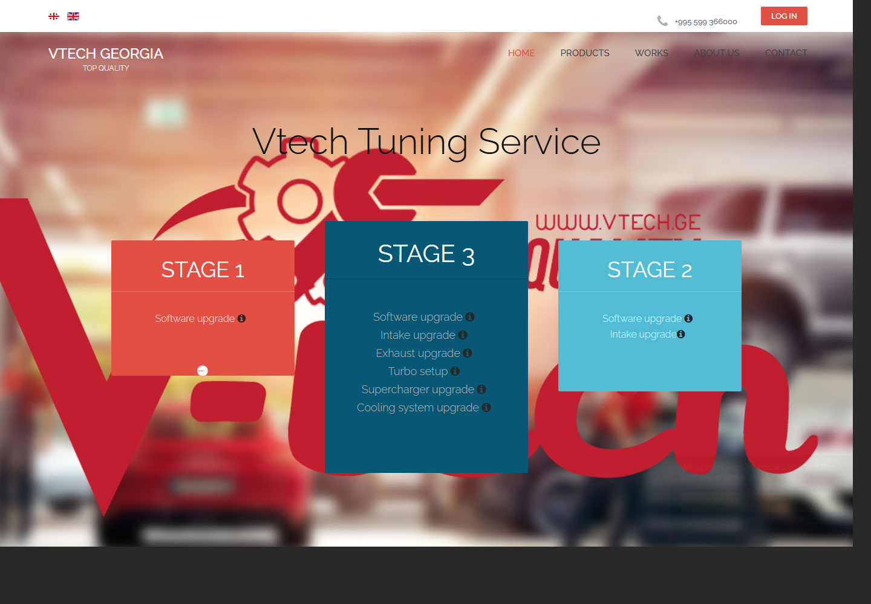Image resolution: width=871 pixels, height=604 pixels.
Task: Navigate to the PRODUCTS page
Action: pyautogui.click(x=584, y=53)
